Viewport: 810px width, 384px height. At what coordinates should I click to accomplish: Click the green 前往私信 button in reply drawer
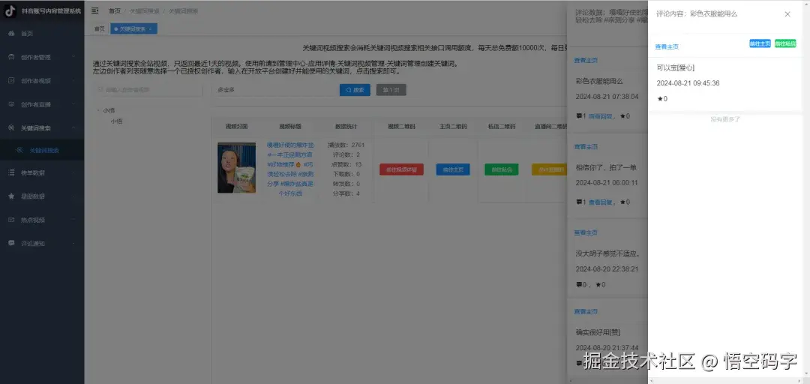coord(785,43)
